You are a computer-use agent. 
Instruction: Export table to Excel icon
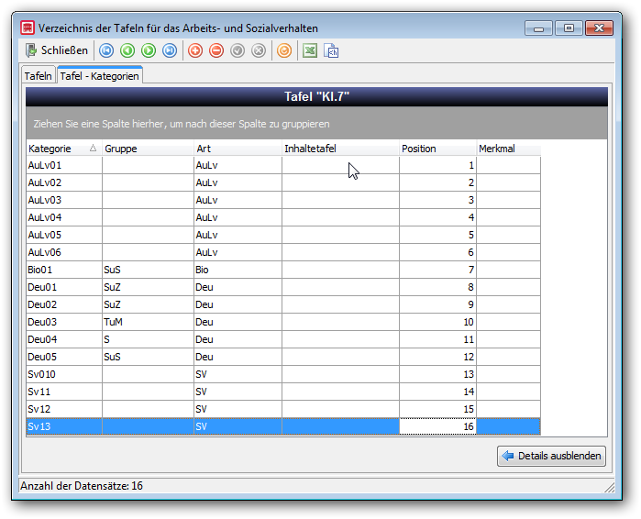point(310,50)
